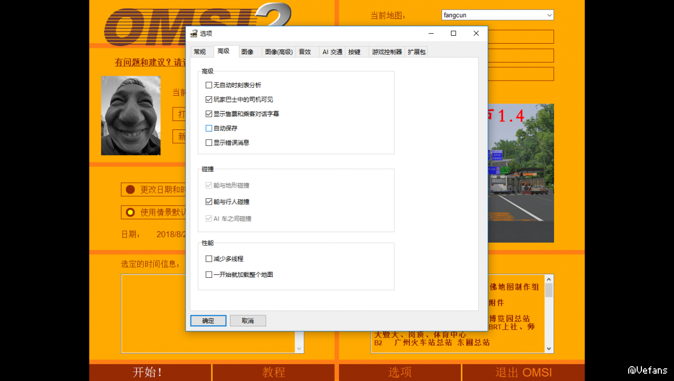This screenshot has height=381, width=674.
Task: Click the 开始! button in OMSI launcher
Action: (150, 372)
